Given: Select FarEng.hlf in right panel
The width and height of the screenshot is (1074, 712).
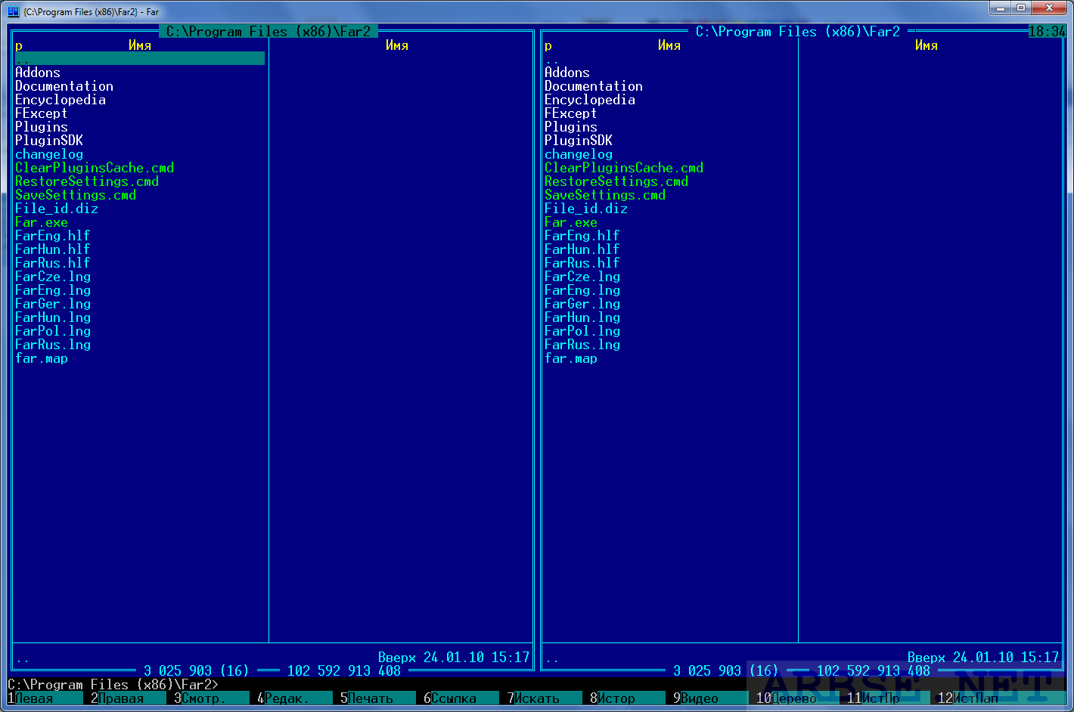Looking at the screenshot, I should 582,236.
